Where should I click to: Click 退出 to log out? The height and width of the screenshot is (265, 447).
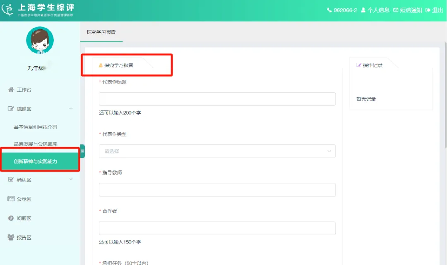coord(437,10)
